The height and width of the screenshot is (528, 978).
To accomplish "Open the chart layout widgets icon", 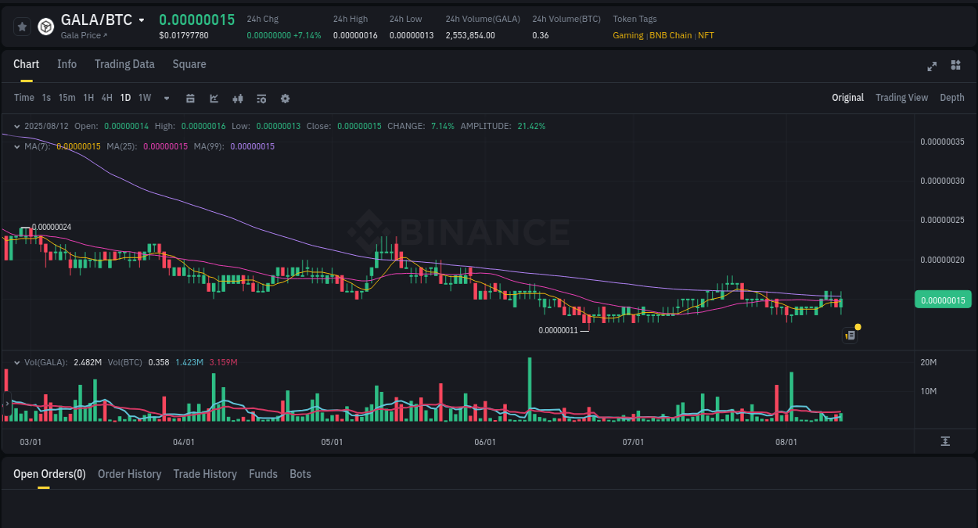I will [x=955, y=65].
